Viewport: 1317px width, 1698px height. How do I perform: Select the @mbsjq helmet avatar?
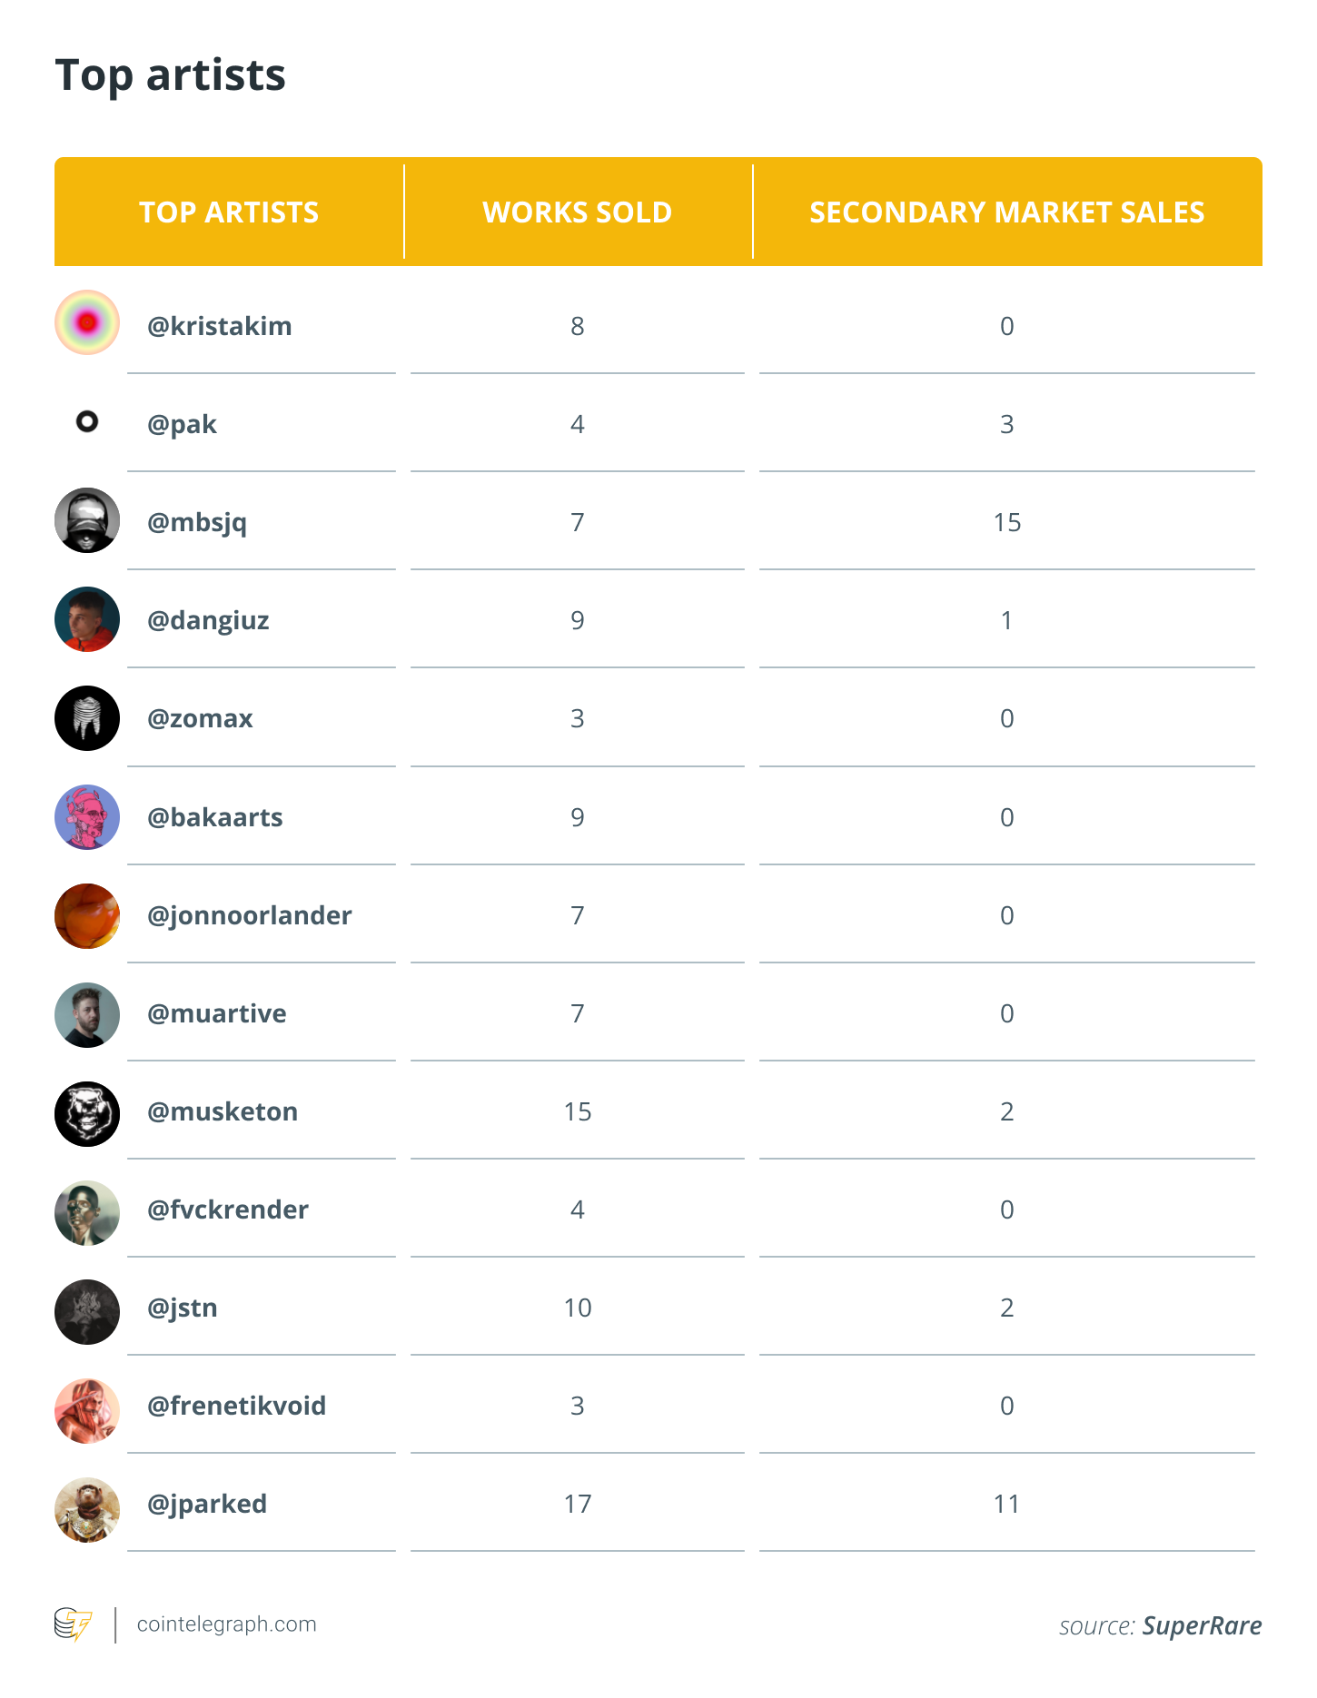click(87, 520)
